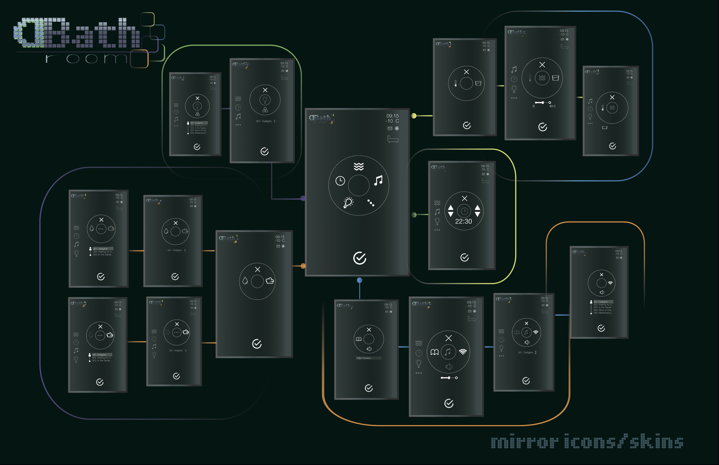Select '002. Waiting for U...' in the light bulb screen list

(x=199, y=126)
